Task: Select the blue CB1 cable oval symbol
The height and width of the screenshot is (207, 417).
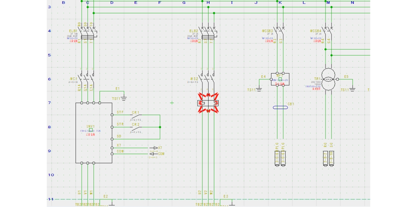Action: click(x=280, y=107)
